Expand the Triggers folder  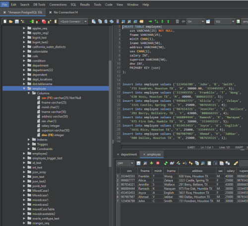click(x=29, y=144)
